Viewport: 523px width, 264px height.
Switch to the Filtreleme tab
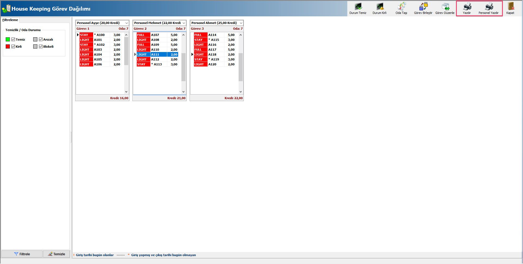pos(10,20)
